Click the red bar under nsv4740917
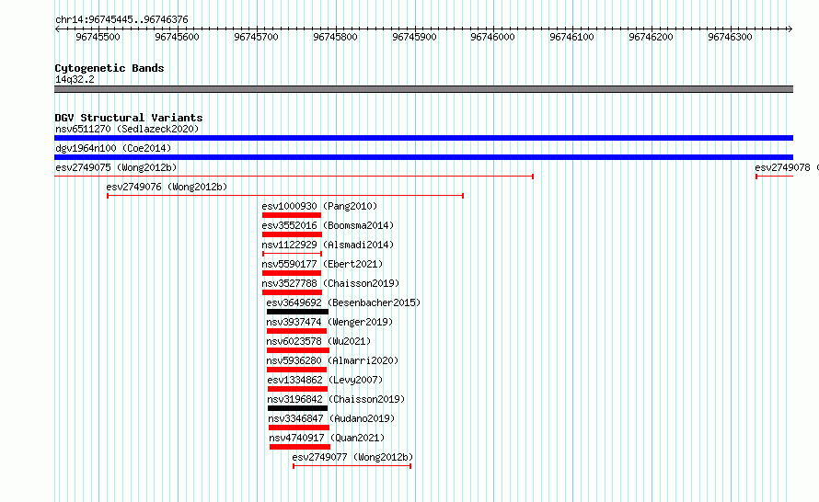Image resolution: width=819 pixels, height=502 pixels. tap(300, 447)
